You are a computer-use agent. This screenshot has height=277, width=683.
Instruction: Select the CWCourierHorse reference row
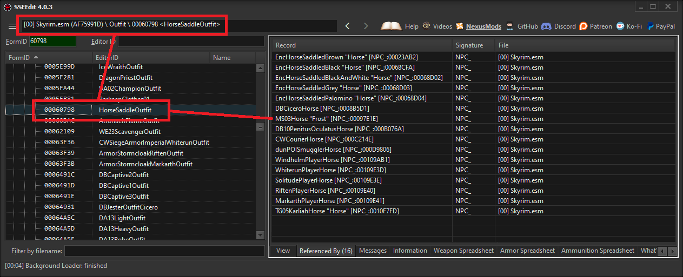pos(473,139)
